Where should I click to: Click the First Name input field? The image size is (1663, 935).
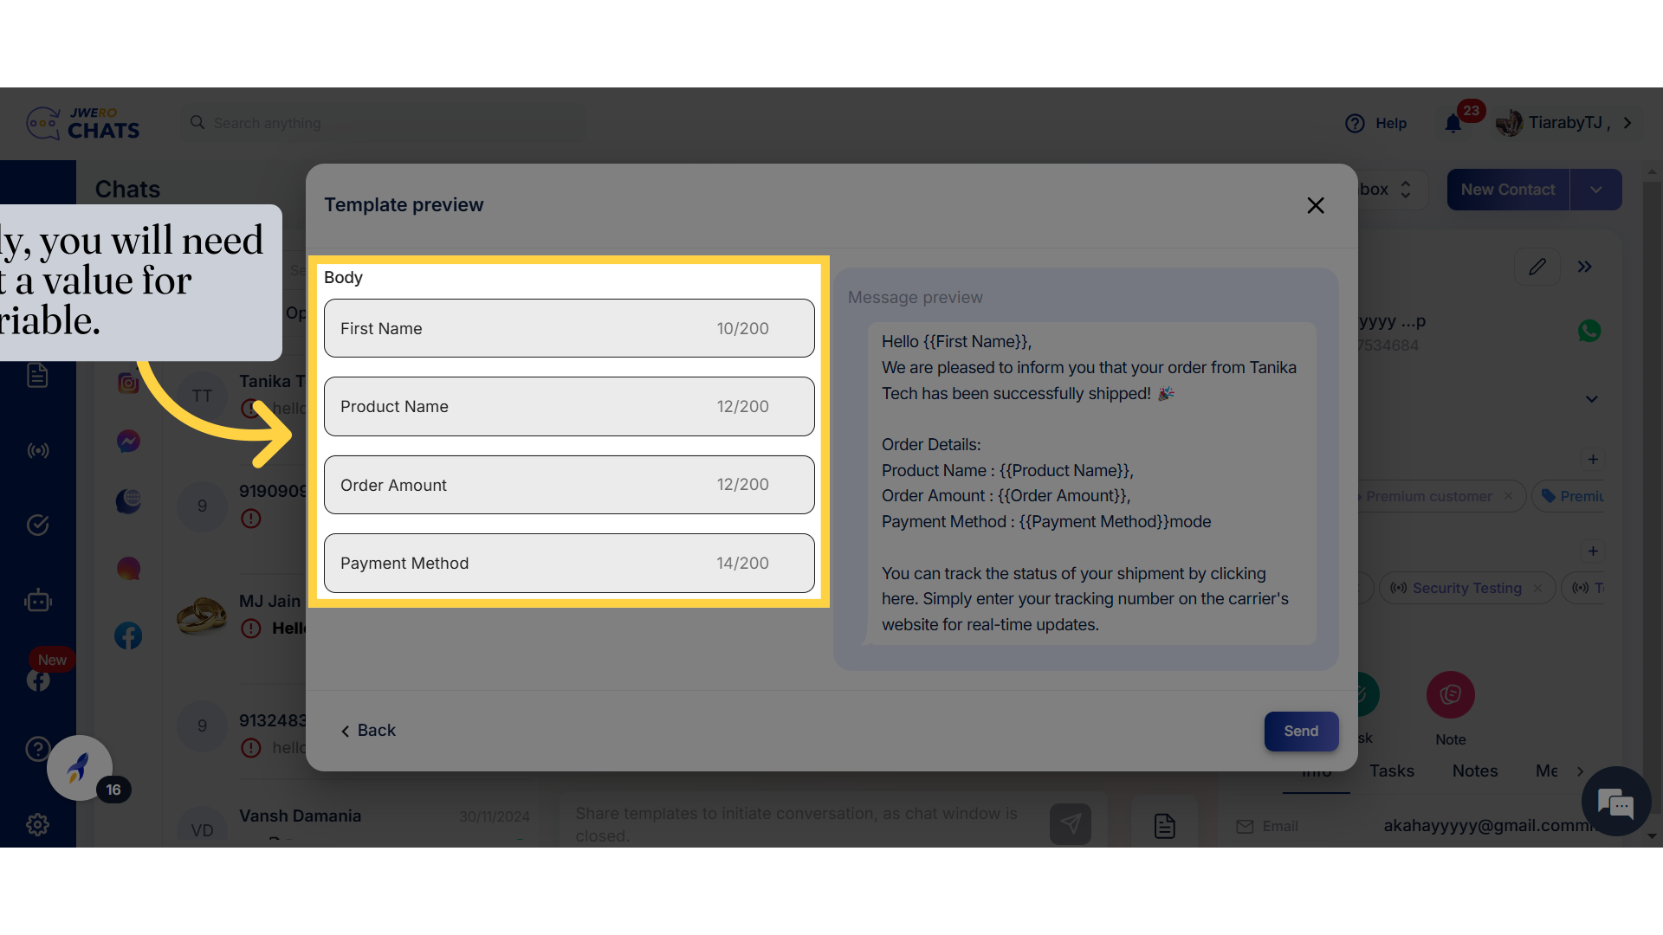(x=569, y=329)
